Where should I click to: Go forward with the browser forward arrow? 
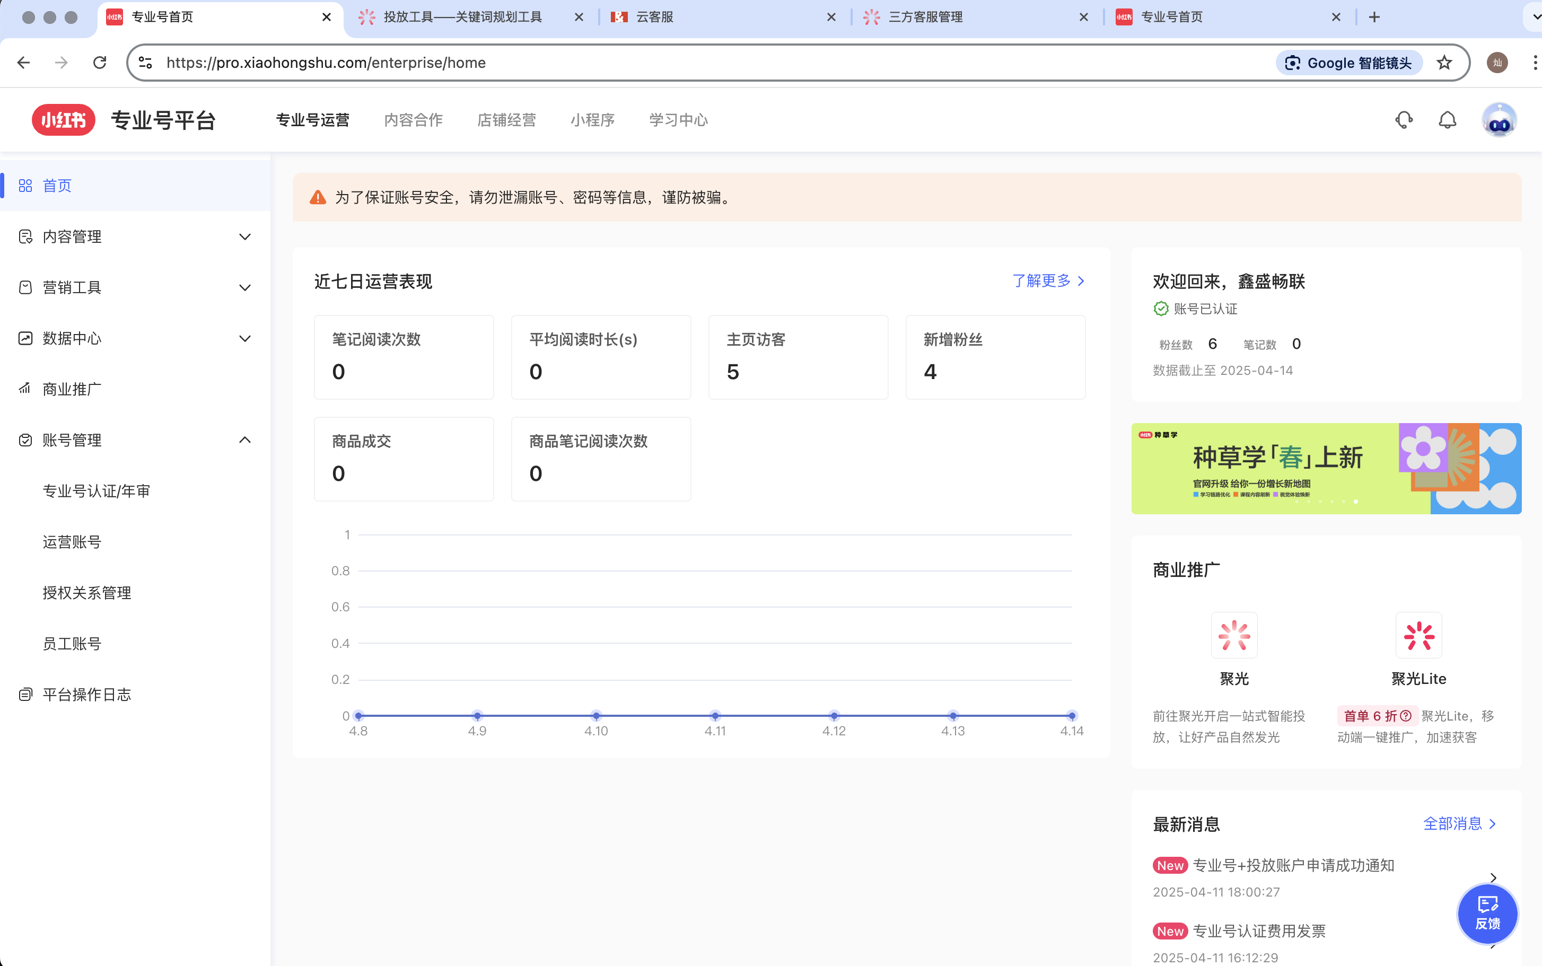pos(62,63)
